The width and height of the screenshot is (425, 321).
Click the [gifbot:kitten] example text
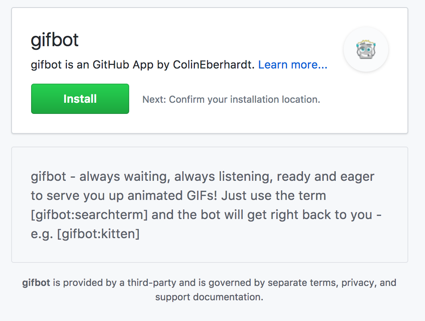98,234
